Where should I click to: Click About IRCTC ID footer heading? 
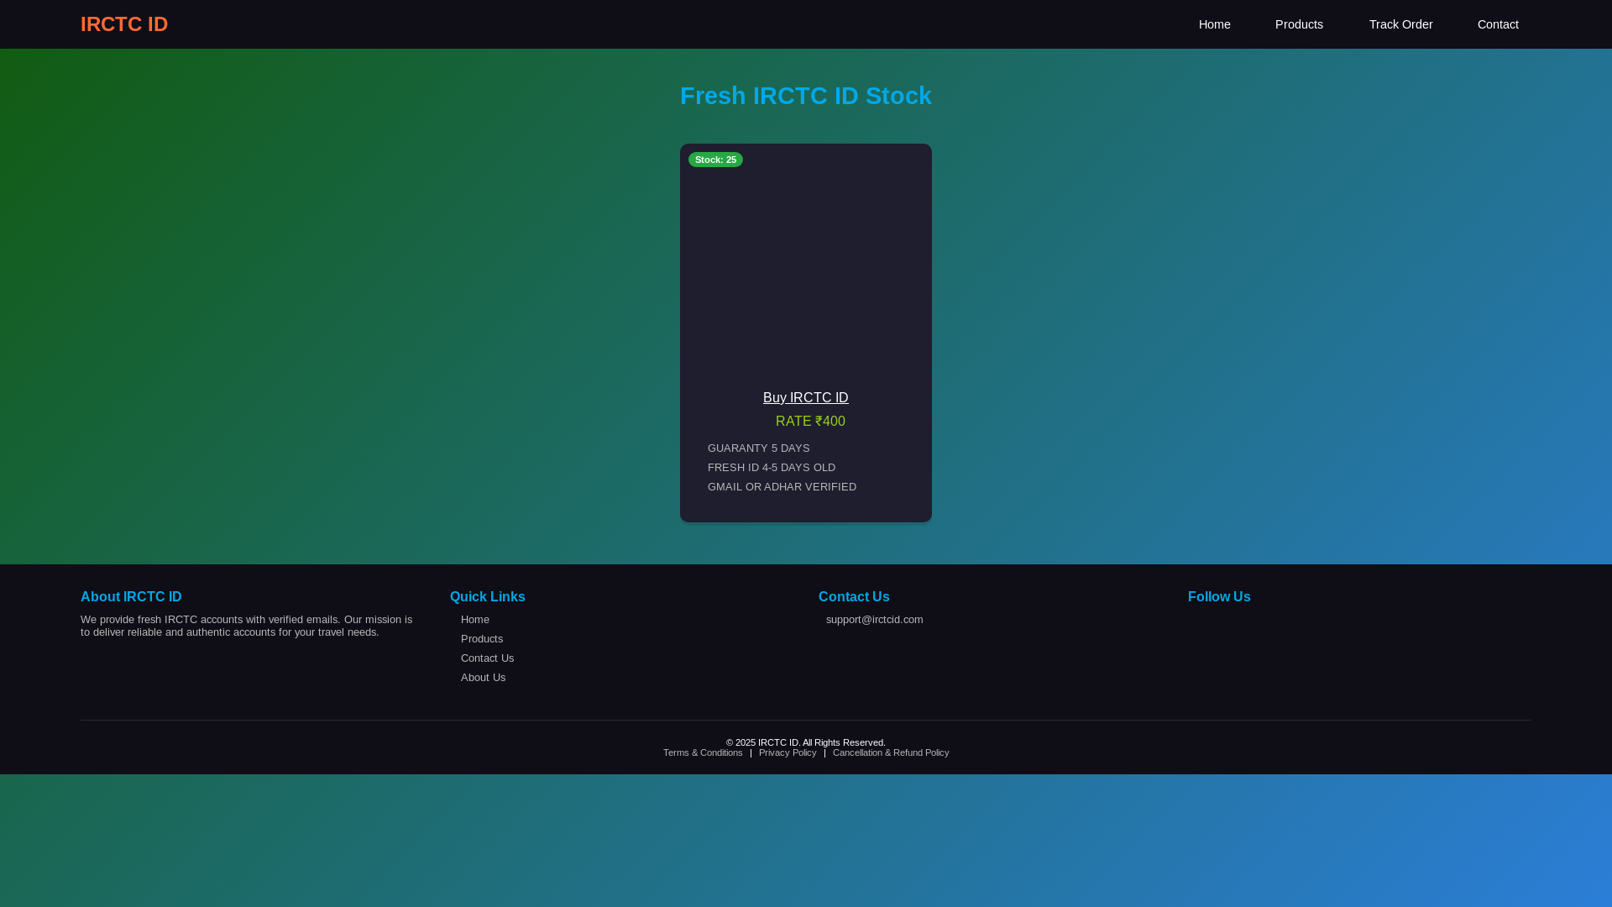131,597
